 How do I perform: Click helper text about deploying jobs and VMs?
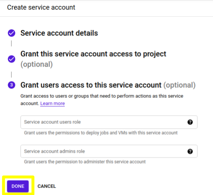[x=101, y=133]
